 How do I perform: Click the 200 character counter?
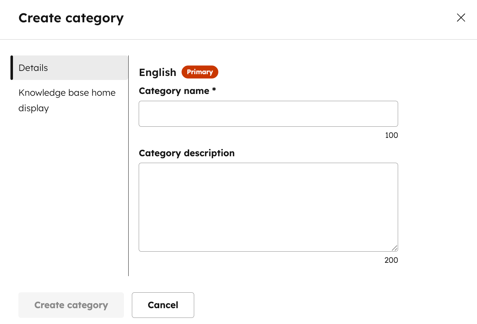click(x=391, y=260)
